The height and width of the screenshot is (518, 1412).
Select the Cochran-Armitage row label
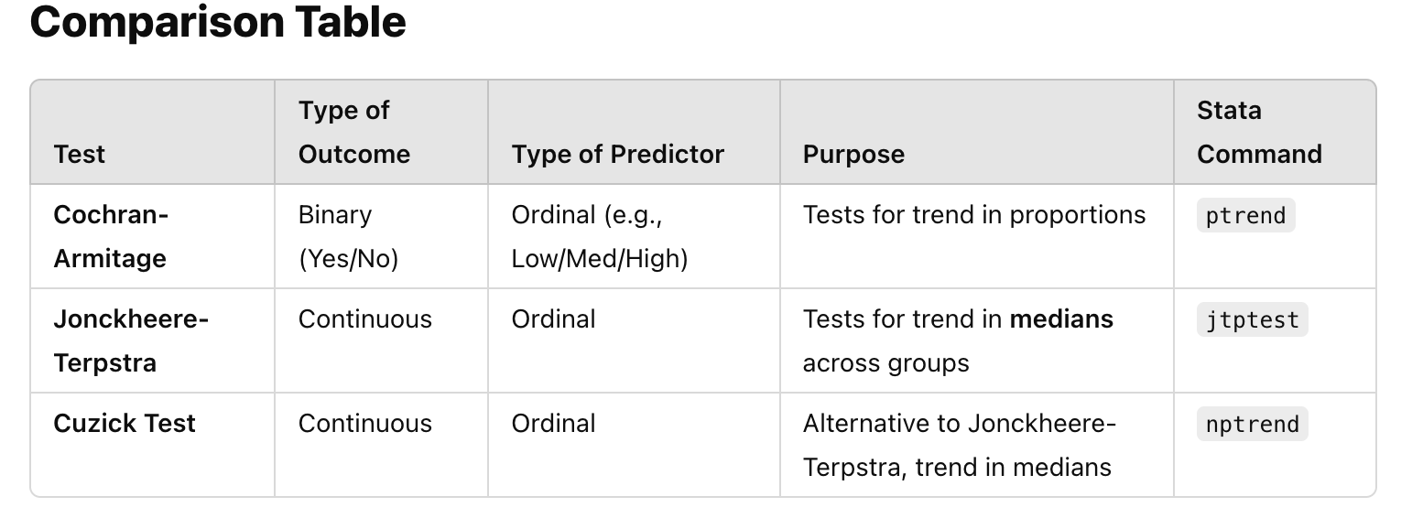pos(111,236)
